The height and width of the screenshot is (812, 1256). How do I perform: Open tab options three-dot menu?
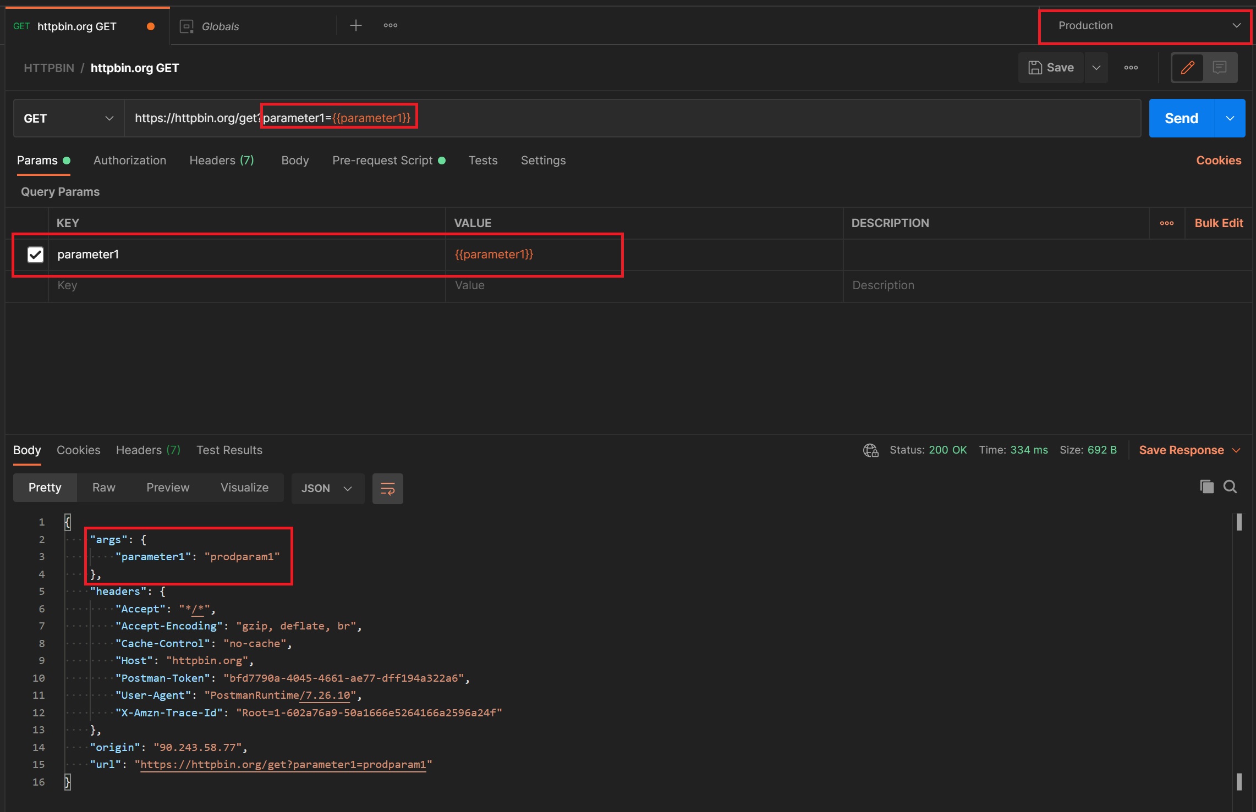(x=390, y=25)
